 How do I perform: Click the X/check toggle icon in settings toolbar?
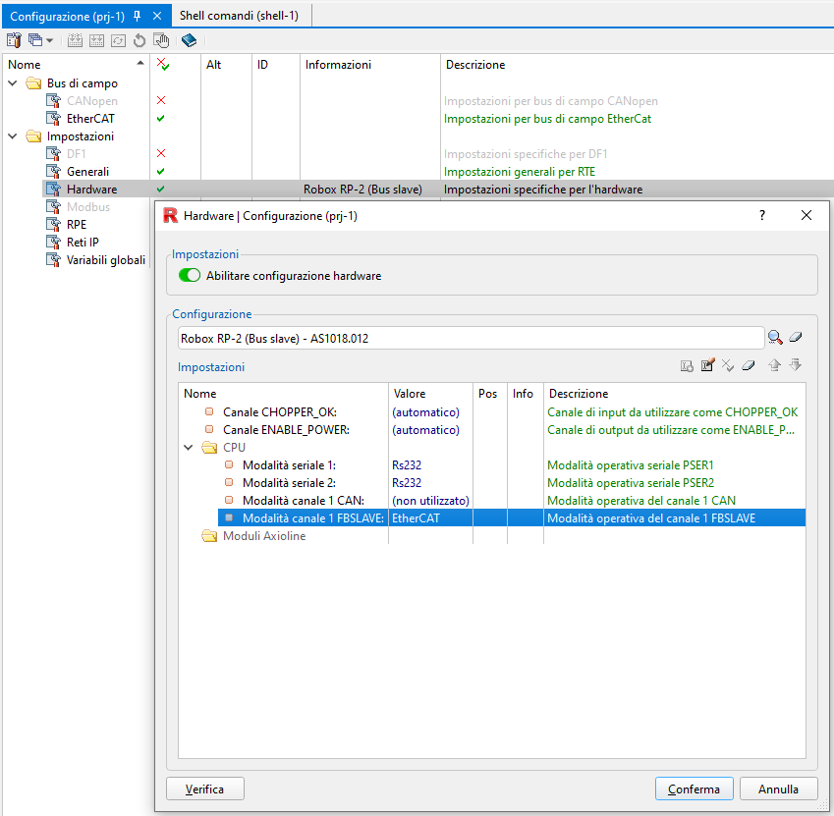coord(728,365)
